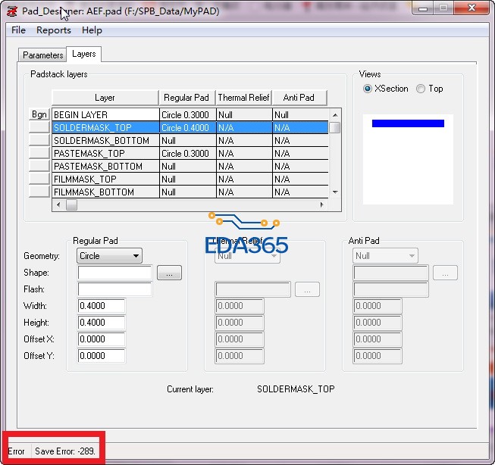Click the layer list scroll down arrow
Viewport: 495px width, 465px height.
[x=335, y=192]
